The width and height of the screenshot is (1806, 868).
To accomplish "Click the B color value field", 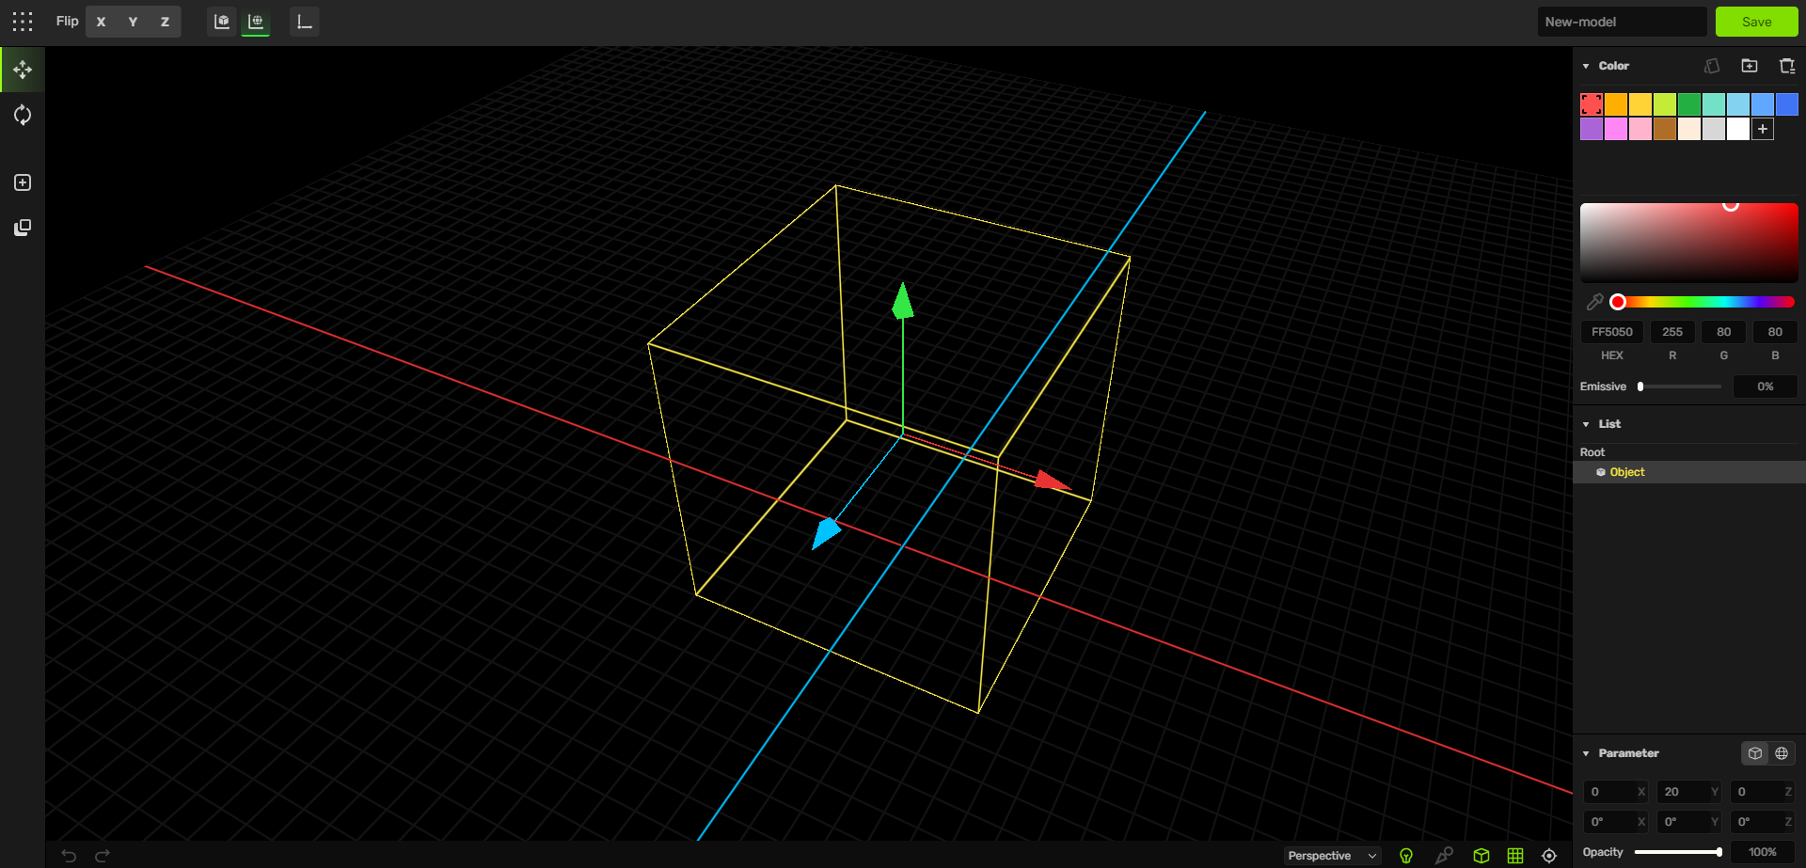I will [x=1775, y=332].
